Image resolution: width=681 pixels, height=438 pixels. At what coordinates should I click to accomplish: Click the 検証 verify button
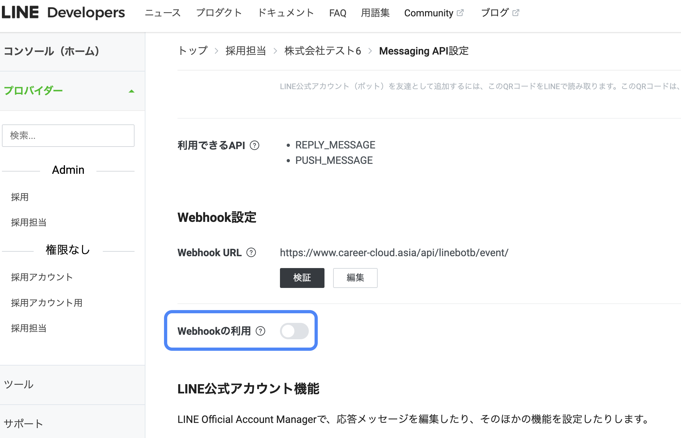(x=302, y=278)
